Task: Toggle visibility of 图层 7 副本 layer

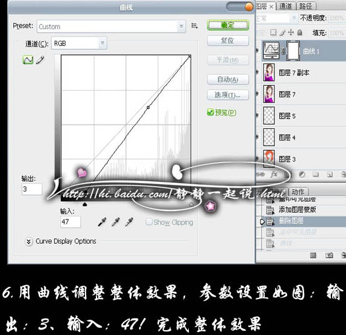Action: [257, 72]
